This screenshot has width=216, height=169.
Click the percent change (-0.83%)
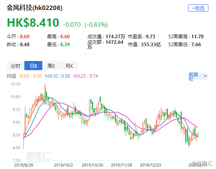[x=96, y=25]
